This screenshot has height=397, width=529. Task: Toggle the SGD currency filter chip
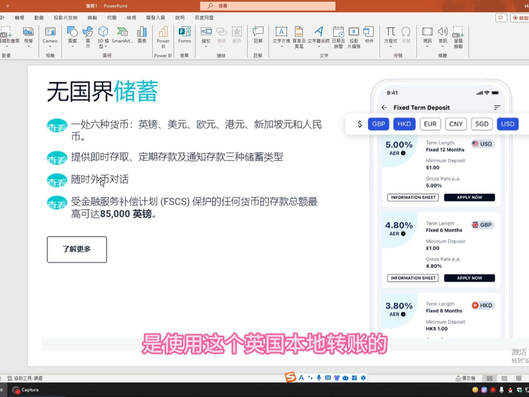click(482, 124)
